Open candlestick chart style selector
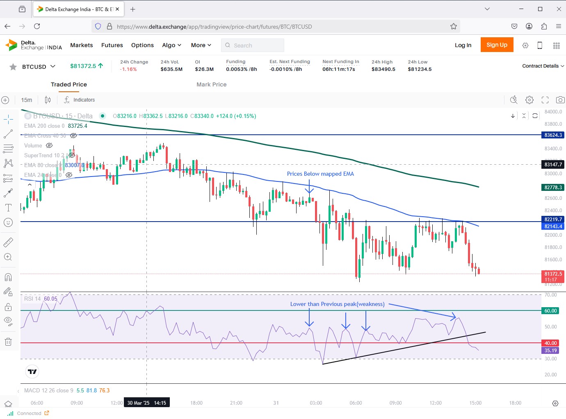Viewport: 566px width, 419px height. pos(48,100)
